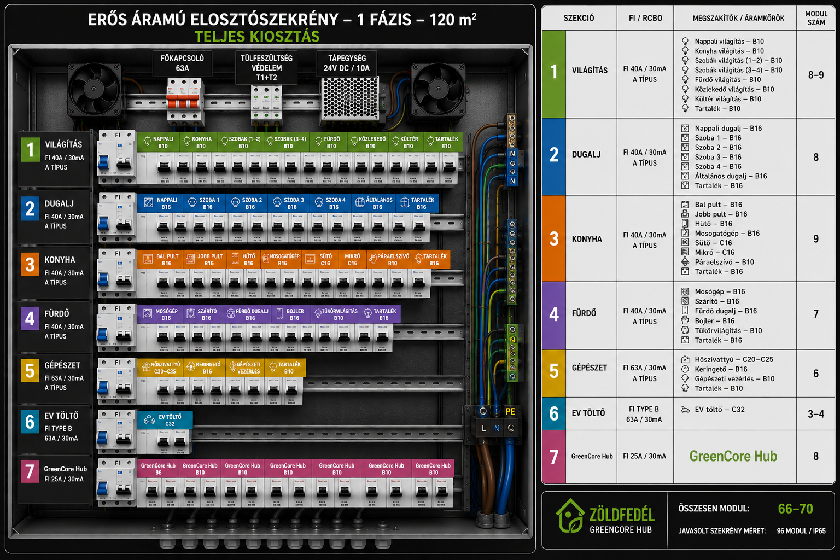Click the KONYHA section name in the table
840x560 pixels.
(587, 239)
